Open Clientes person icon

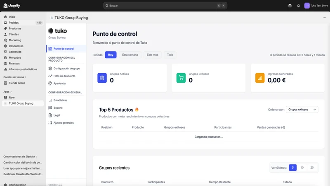coord(5,34)
